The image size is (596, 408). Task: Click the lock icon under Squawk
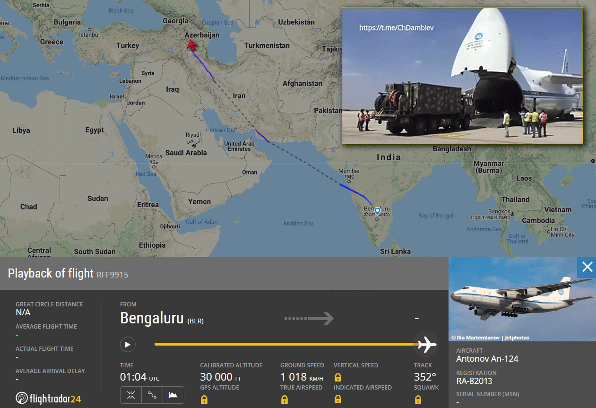tap(418, 399)
